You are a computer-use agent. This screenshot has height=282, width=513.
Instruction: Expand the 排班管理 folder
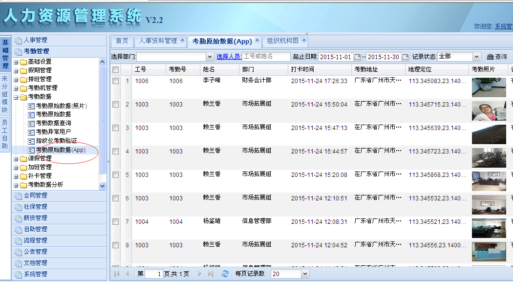click(16, 80)
